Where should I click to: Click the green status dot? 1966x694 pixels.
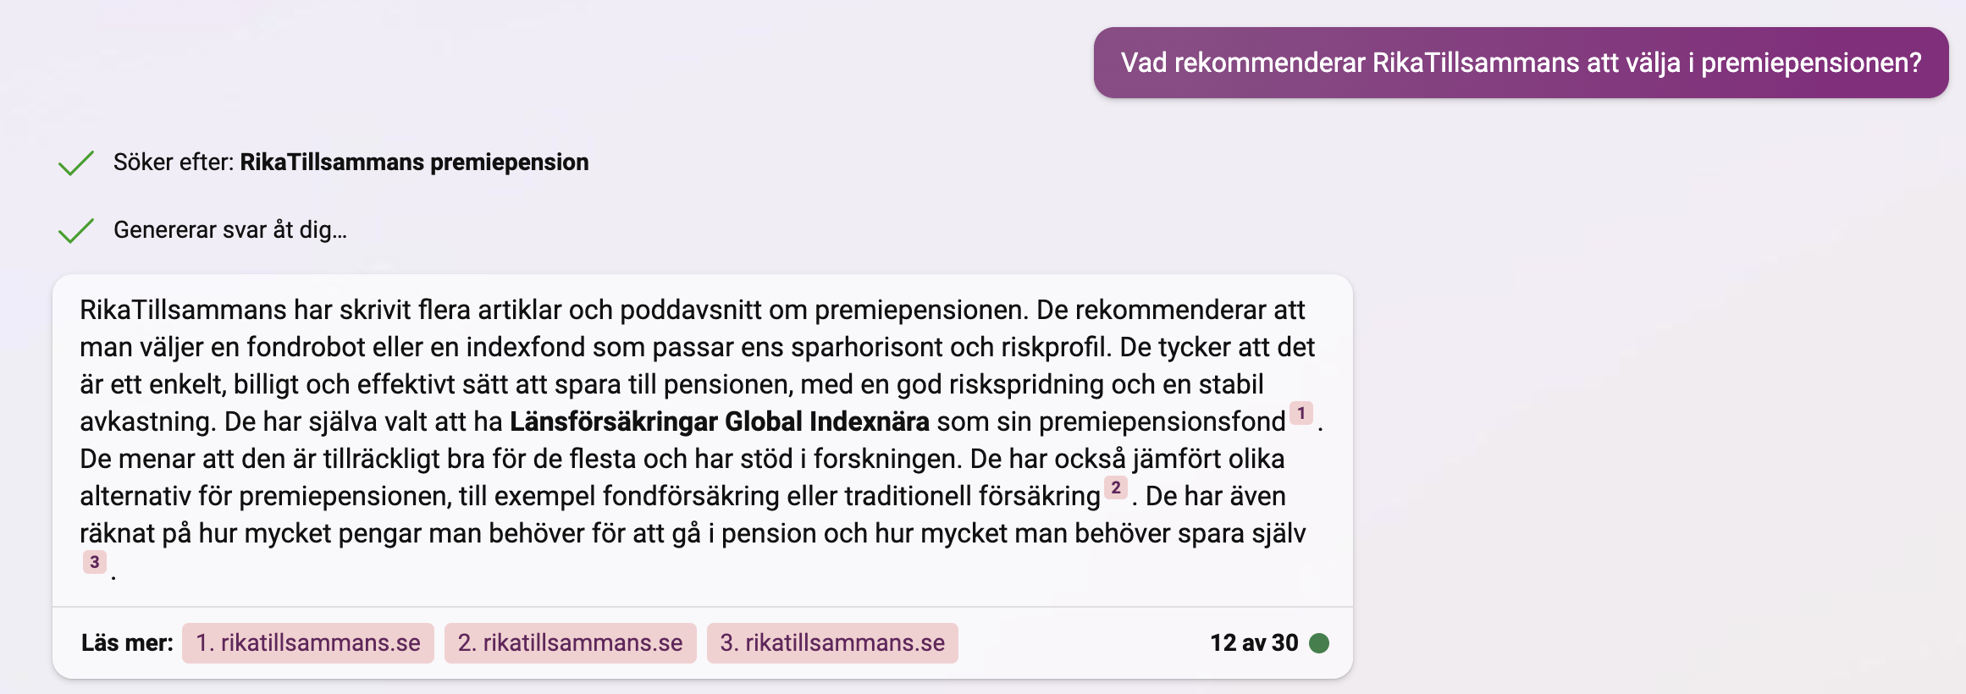click(x=1319, y=643)
